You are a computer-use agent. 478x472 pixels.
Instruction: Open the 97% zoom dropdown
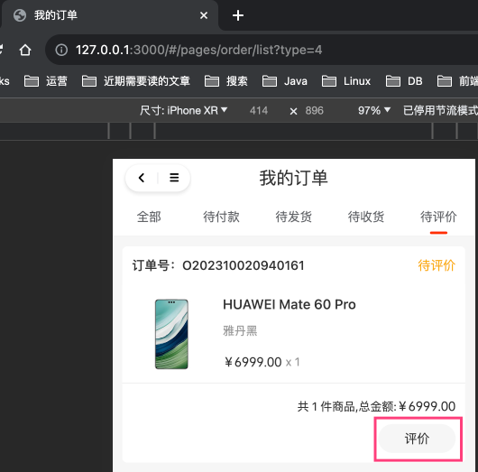[374, 110]
